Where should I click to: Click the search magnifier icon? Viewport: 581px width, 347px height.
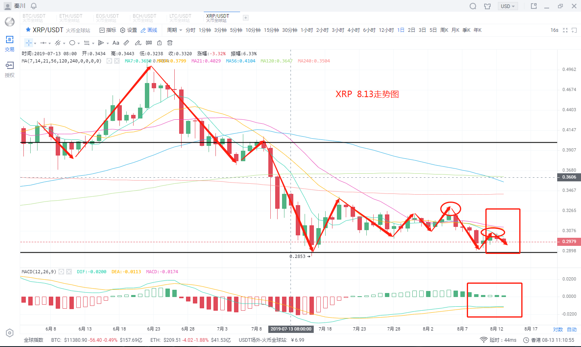click(473, 6)
